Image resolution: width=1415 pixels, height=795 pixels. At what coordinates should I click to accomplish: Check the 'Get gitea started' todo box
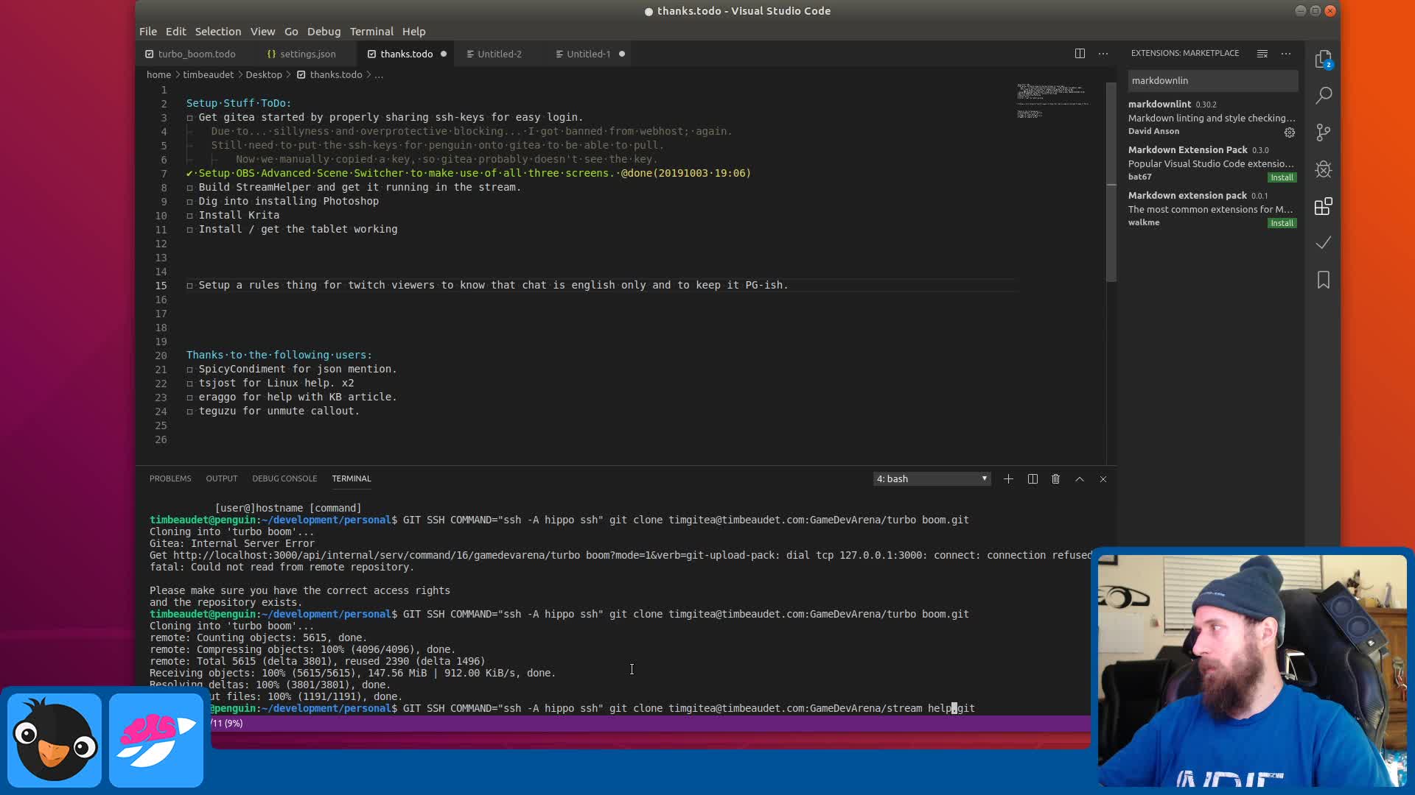(x=189, y=118)
